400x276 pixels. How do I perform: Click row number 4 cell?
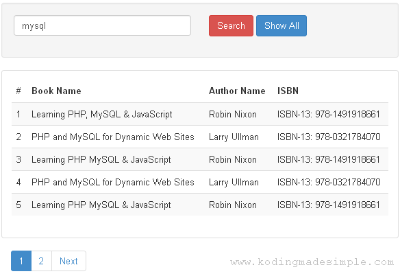coord(18,183)
